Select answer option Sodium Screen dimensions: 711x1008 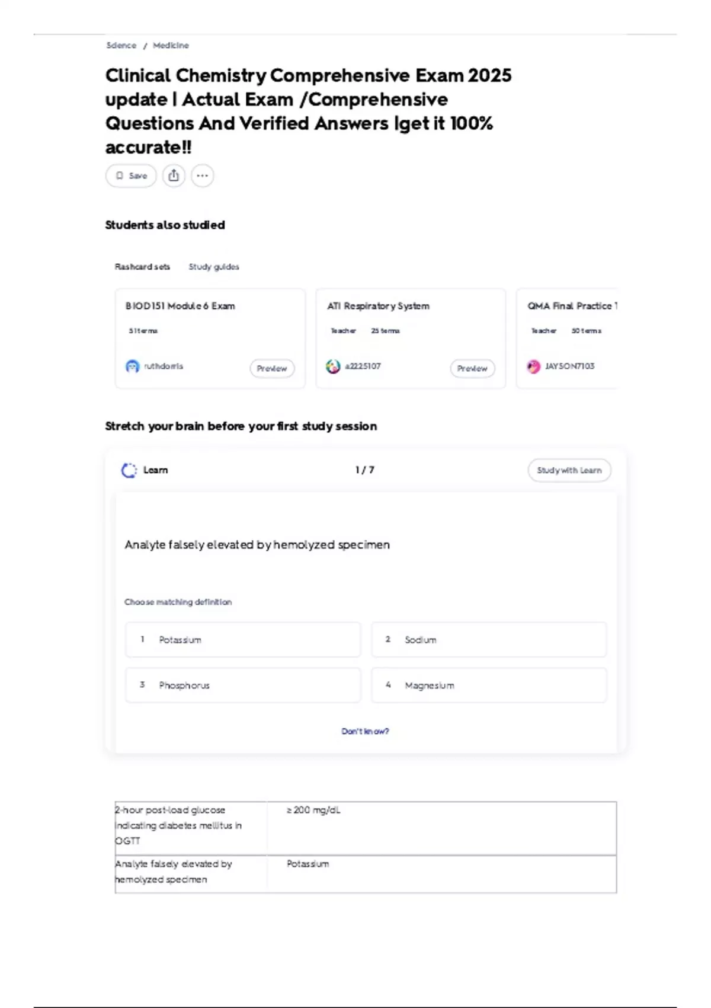tap(489, 640)
